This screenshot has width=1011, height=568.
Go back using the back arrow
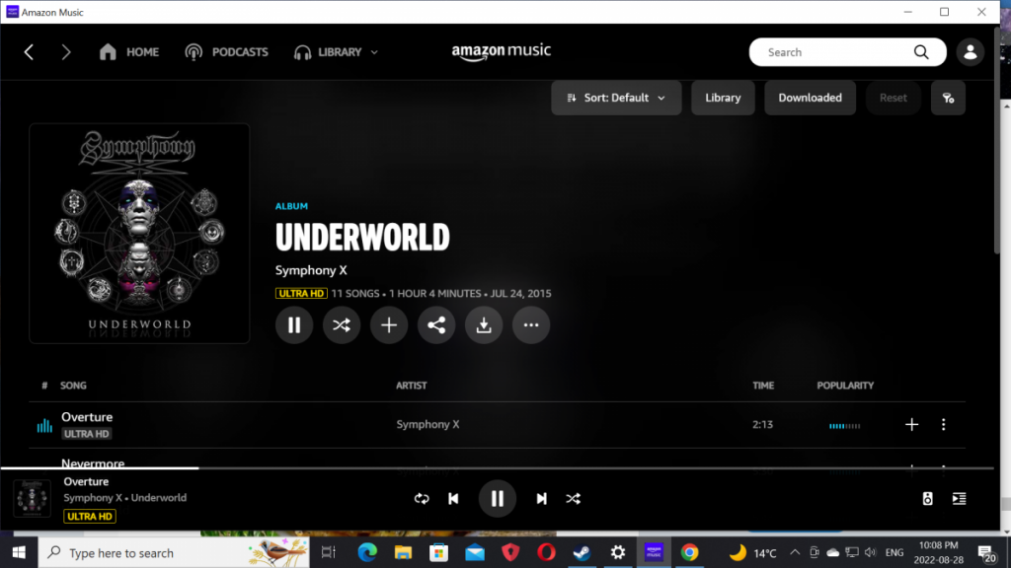coord(29,52)
